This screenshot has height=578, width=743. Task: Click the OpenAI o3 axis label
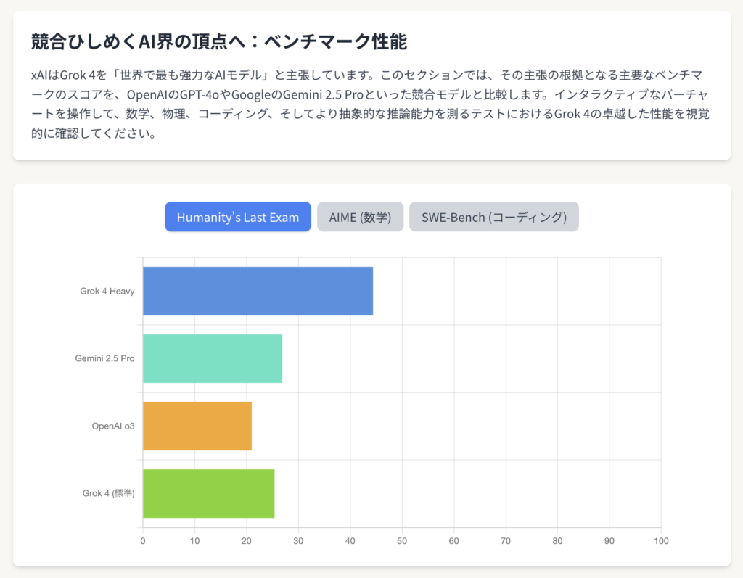coord(113,426)
